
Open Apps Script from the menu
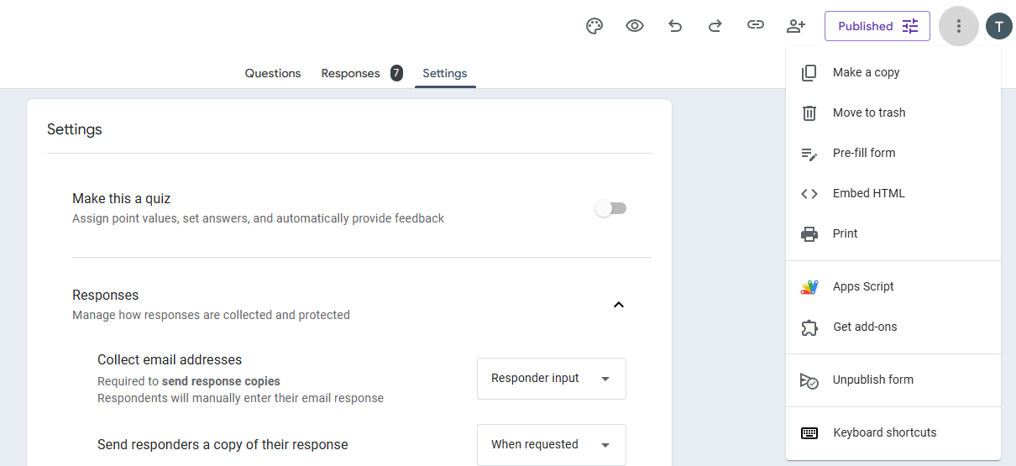(893, 286)
